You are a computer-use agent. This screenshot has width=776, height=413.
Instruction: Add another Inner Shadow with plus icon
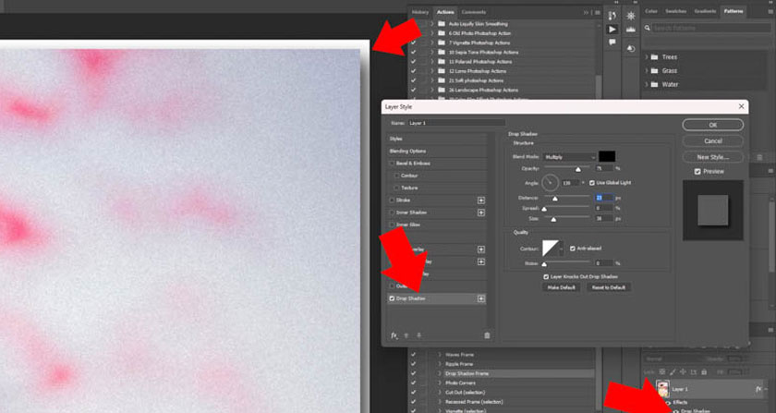click(x=480, y=213)
